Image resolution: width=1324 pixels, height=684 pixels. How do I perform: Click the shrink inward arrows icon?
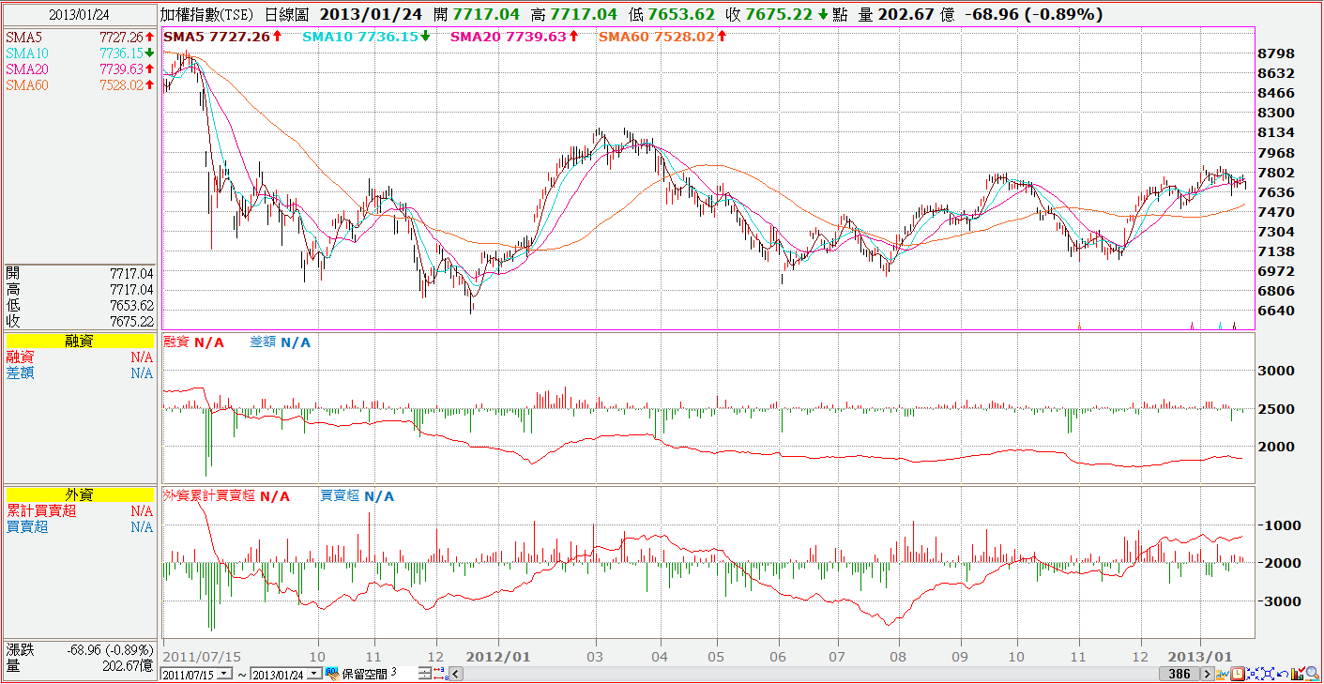tap(1253, 674)
